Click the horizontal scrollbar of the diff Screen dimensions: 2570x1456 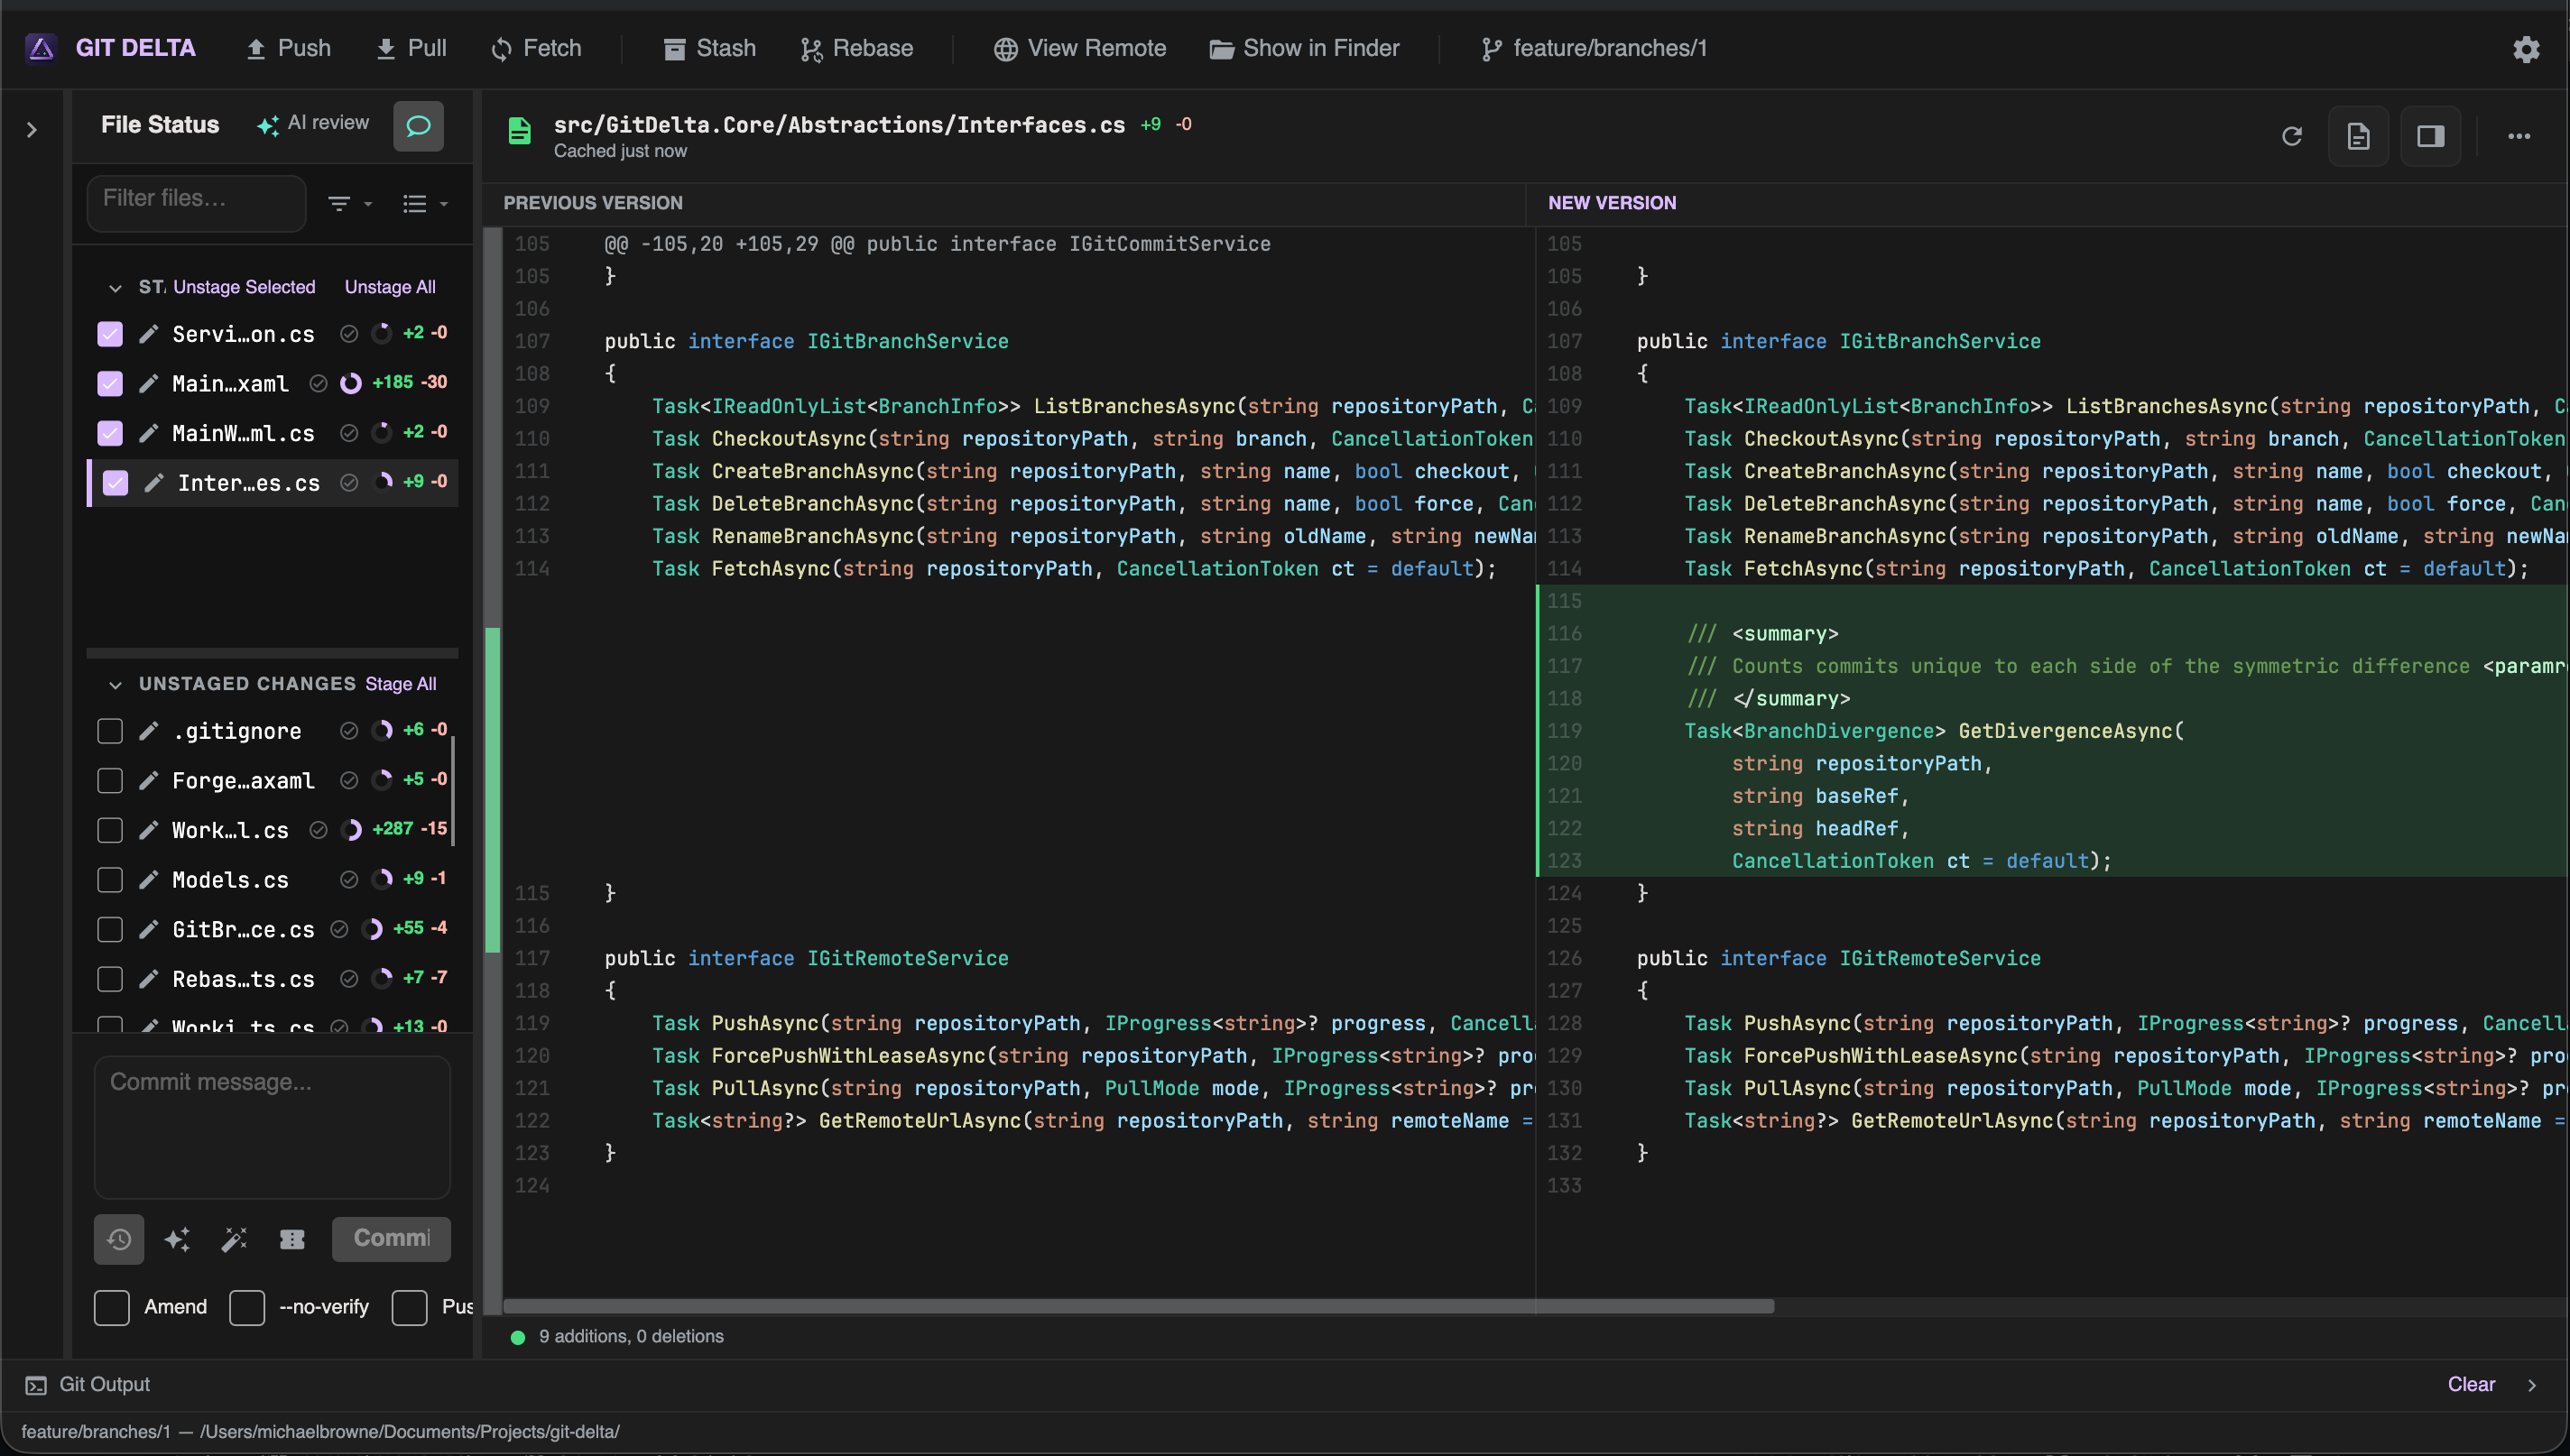click(1138, 1306)
